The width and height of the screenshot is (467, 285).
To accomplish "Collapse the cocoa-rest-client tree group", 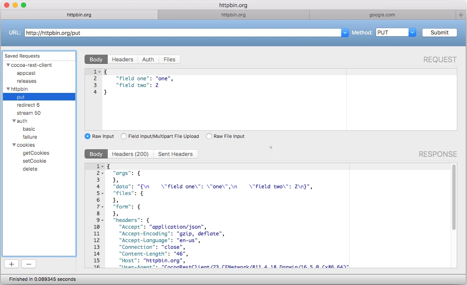I will pos(8,65).
